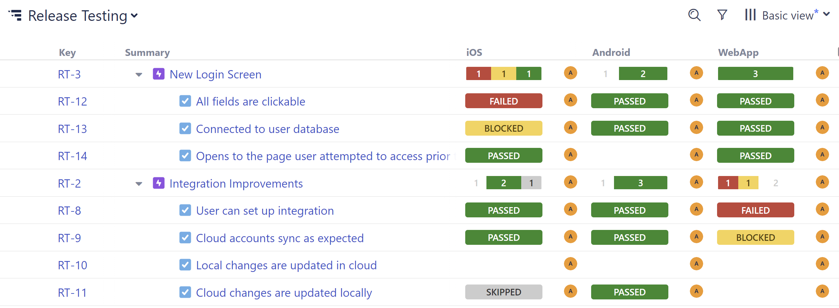Click the epic icon beside New Login Screen
The image size is (839, 308).
(159, 74)
